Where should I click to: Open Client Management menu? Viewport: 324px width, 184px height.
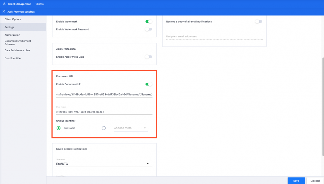coord(19,4)
